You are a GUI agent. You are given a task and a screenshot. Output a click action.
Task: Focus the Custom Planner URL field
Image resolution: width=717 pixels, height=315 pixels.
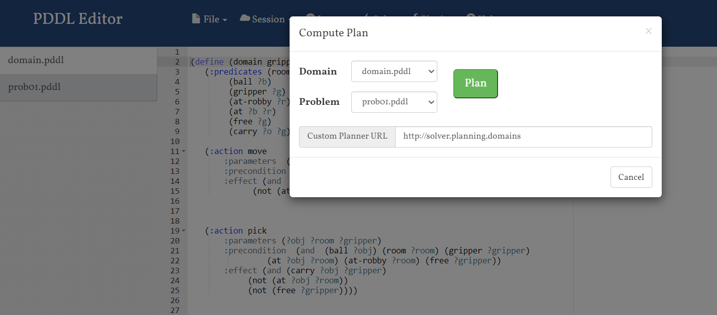coord(523,137)
